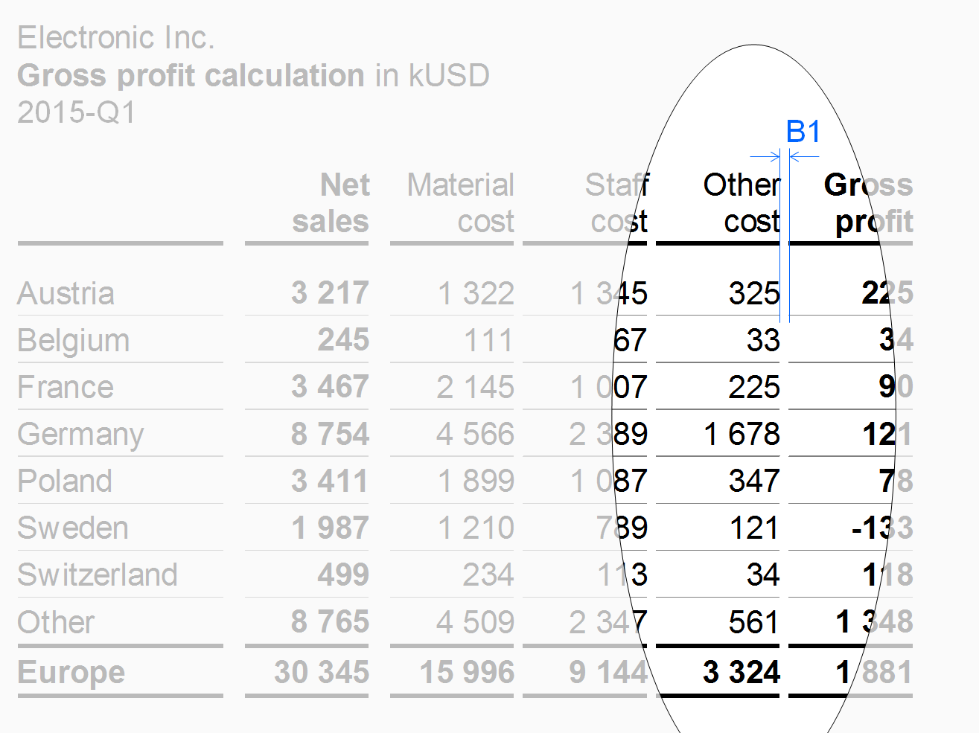The height and width of the screenshot is (733, 979).
Task: Click the Belgium row label
Action: point(74,341)
